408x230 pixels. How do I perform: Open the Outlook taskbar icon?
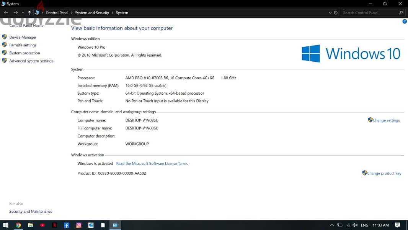[x=91, y=225]
